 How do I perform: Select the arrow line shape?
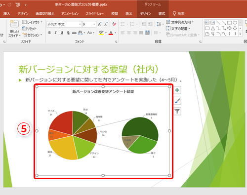224,23
